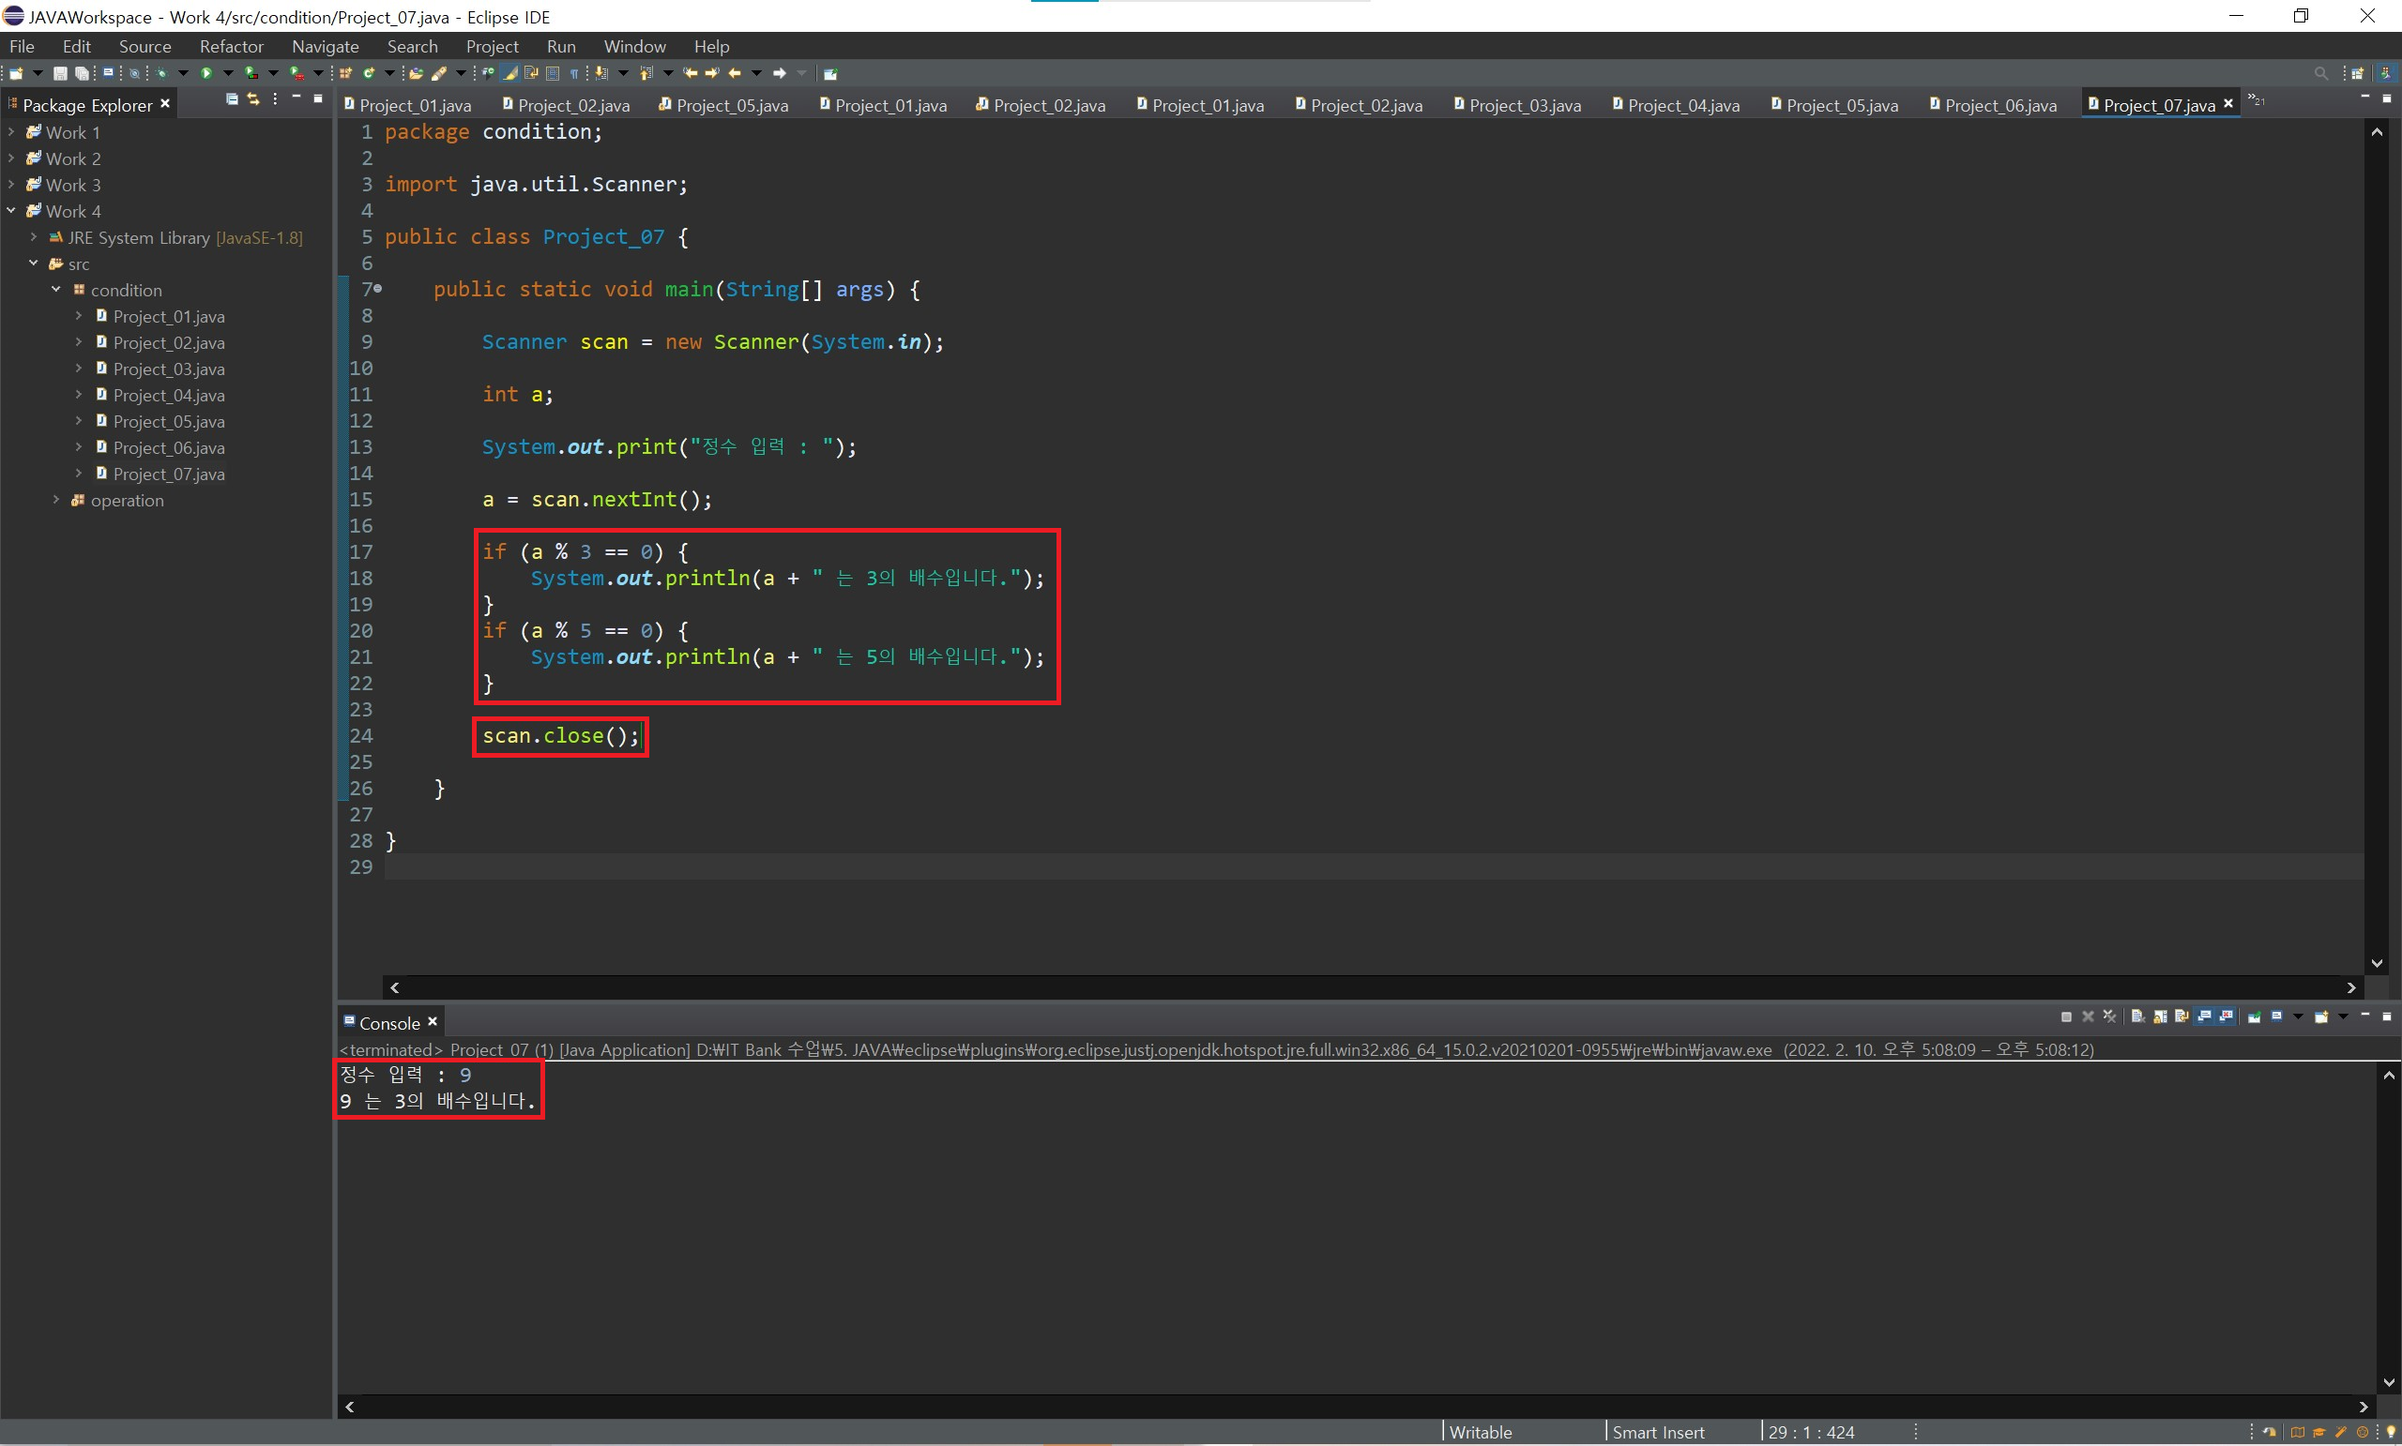This screenshot has width=2402, height=1446.
Task: Select the operation package in tree
Action: click(x=127, y=500)
